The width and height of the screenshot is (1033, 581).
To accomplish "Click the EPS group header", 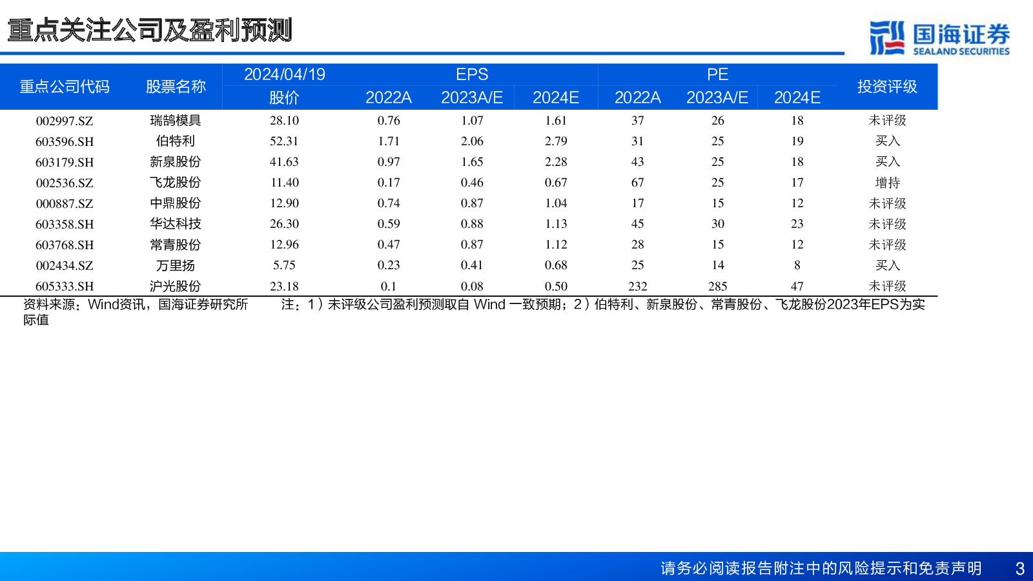I will [472, 74].
